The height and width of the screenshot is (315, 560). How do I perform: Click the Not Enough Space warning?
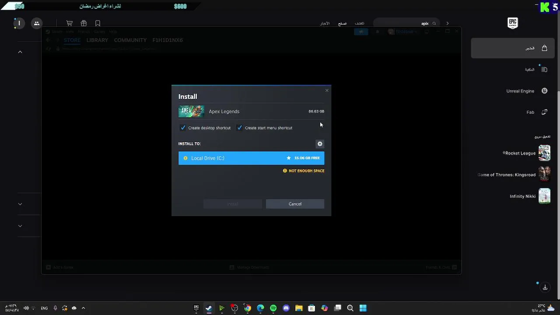pos(304,171)
